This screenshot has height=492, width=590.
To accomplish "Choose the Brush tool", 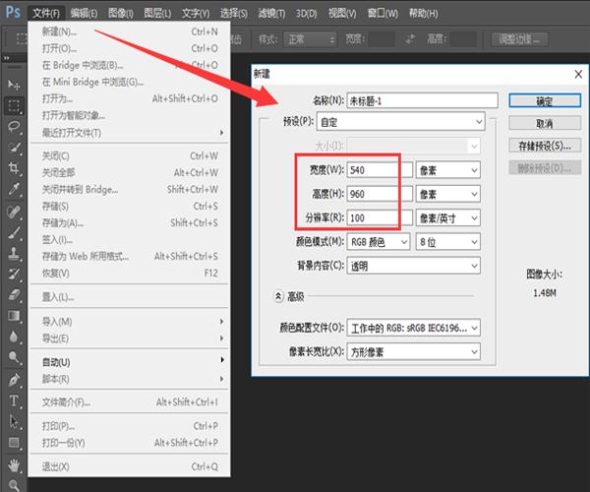I will tap(15, 232).
